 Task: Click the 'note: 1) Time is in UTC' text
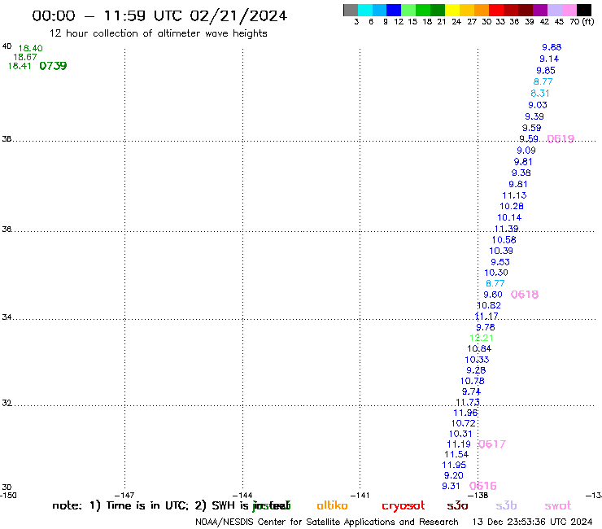120,505
